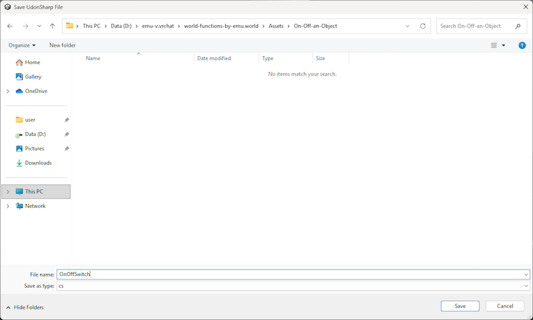Image resolution: width=533 pixels, height=320 pixels.
Task: Unpin the user folder pin icon
Action: coord(66,120)
